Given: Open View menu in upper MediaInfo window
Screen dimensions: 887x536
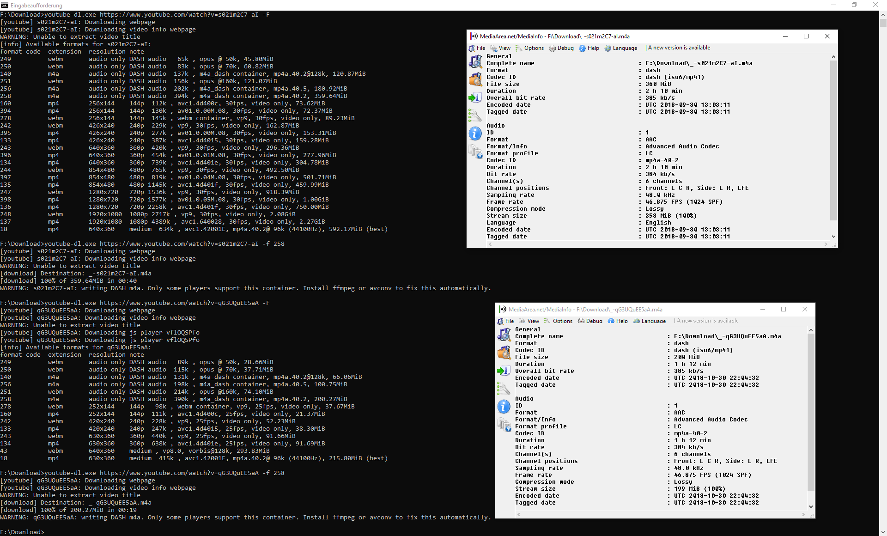Looking at the screenshot, I should point(504,48).
